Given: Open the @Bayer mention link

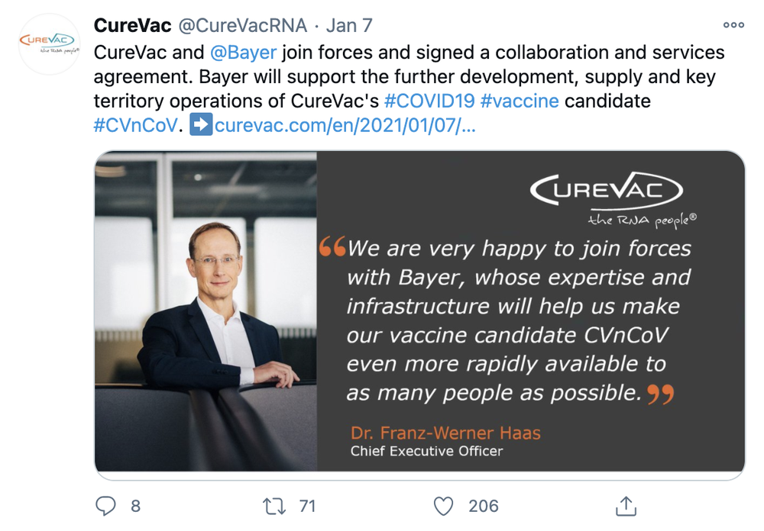Looking at the screenshot, I should 243,53.
